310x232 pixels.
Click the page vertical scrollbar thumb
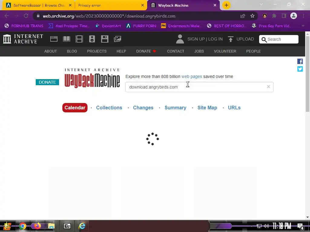[308, 74]
